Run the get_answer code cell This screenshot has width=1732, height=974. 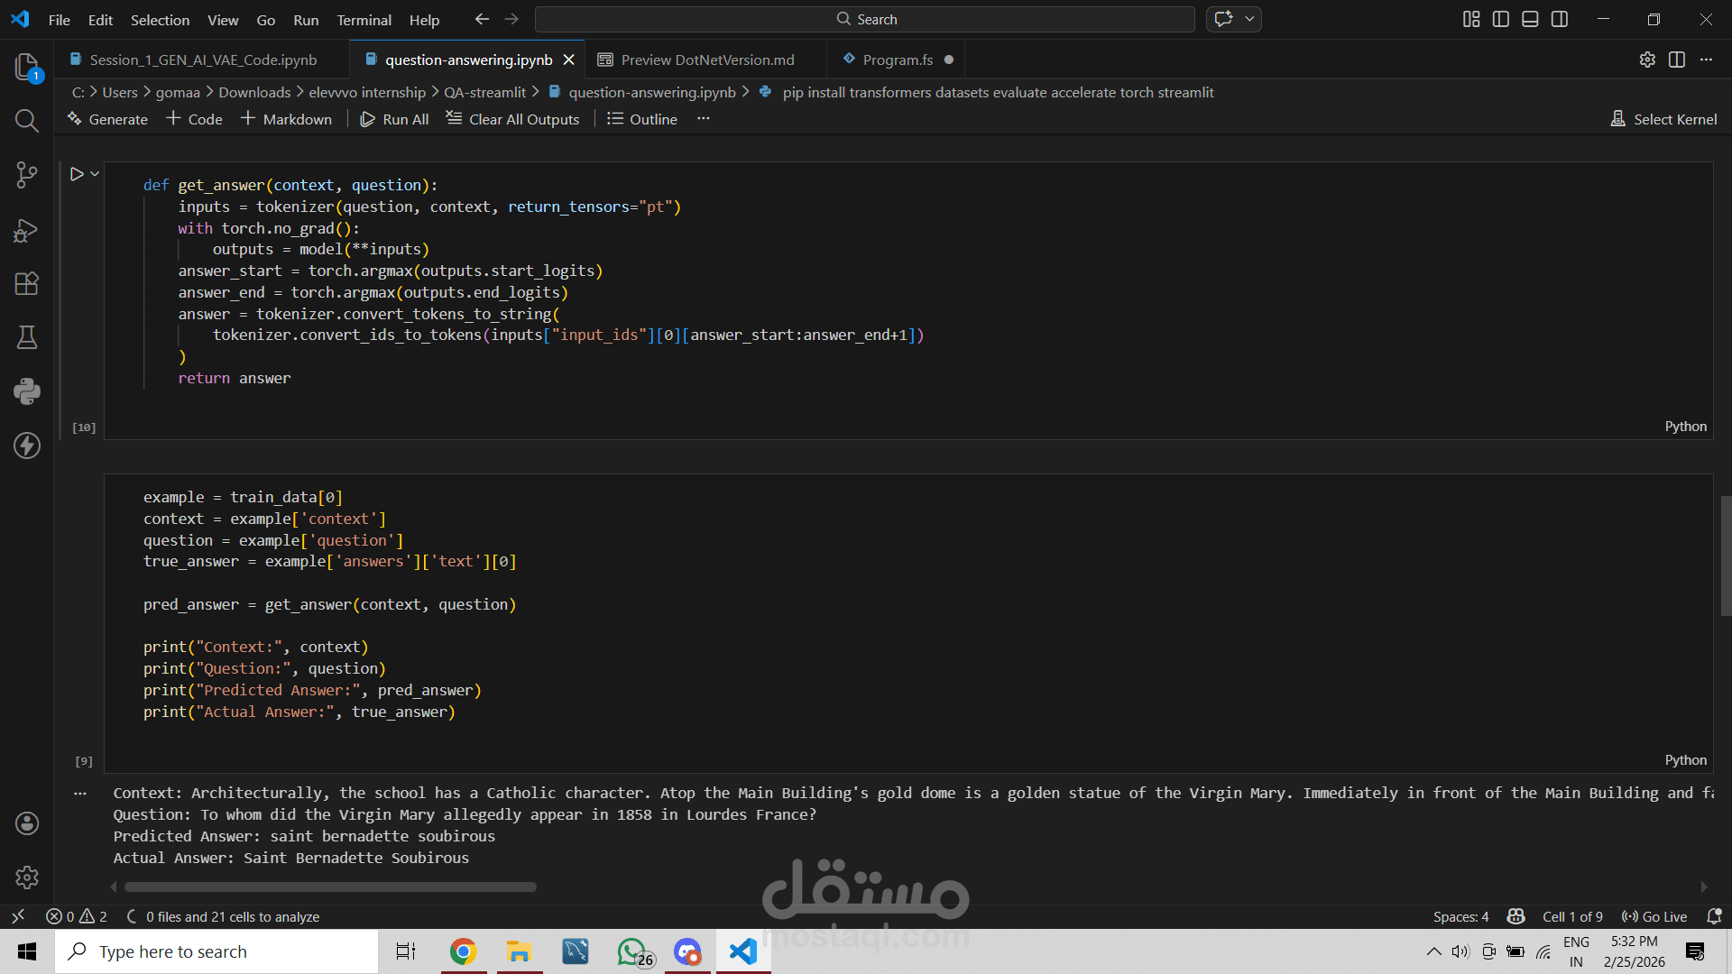[x=77, y=174]
